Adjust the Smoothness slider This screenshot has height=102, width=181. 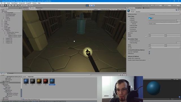click(x=162, y=22)
